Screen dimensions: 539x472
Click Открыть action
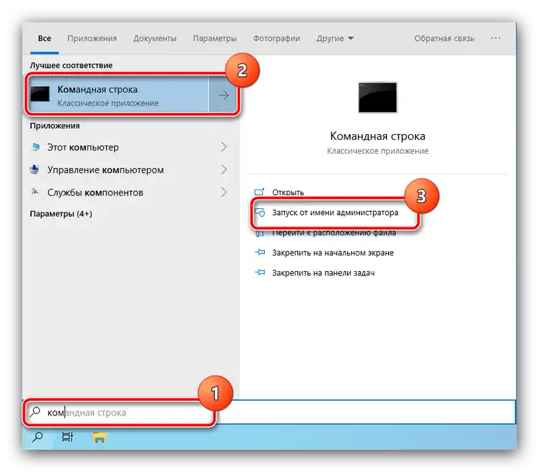click(288, 192)
